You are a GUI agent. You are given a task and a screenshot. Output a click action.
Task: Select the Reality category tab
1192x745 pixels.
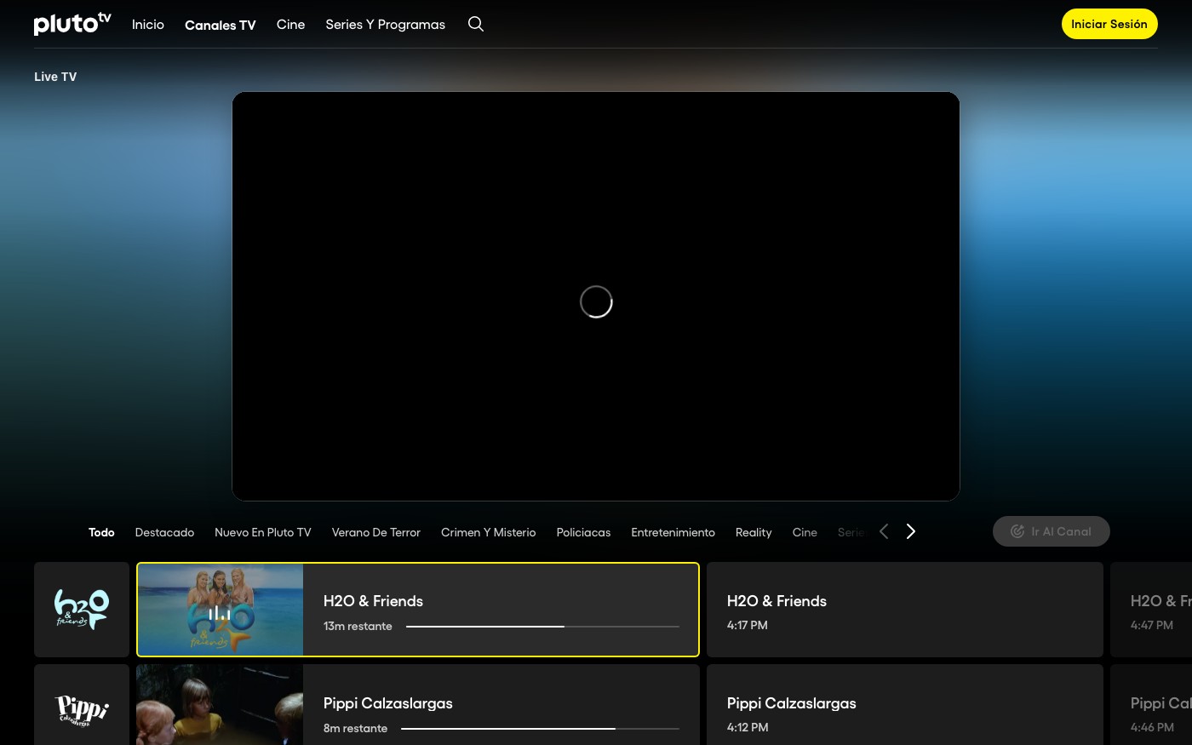(x=754, y=532)
